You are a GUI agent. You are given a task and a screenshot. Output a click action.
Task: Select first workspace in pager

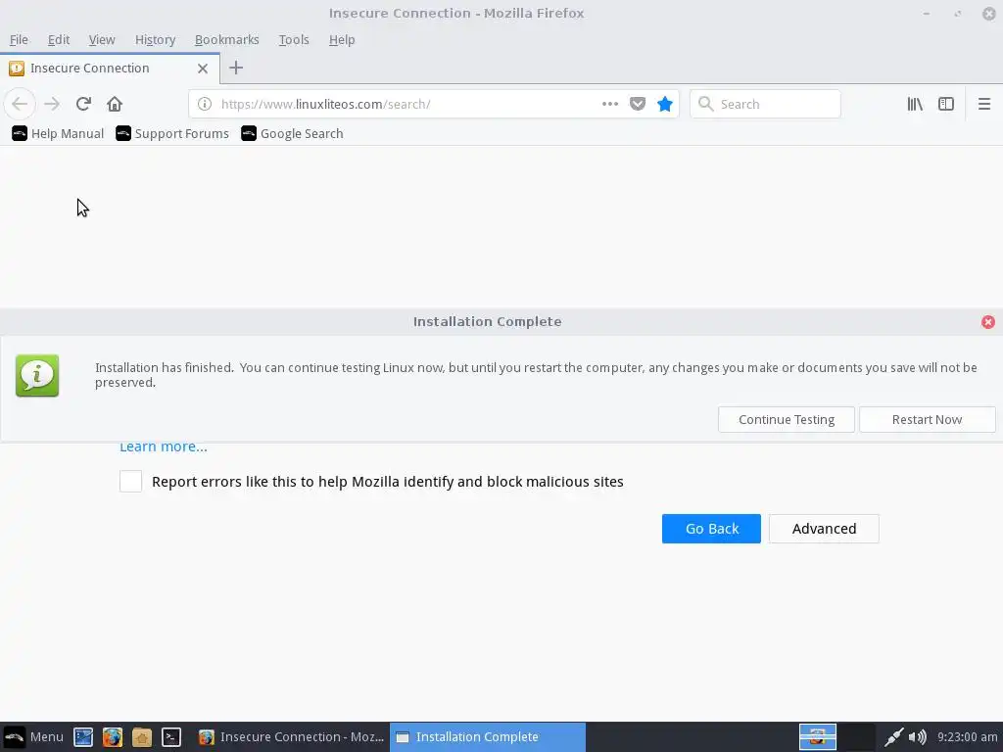coord(818,737)
